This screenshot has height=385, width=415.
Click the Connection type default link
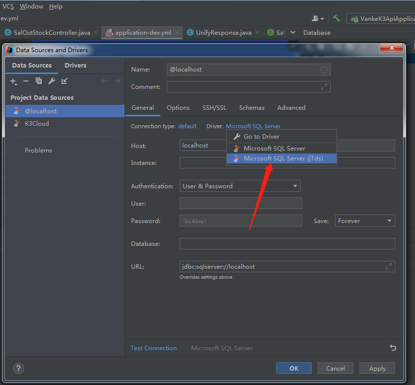[x=187, y=126]
